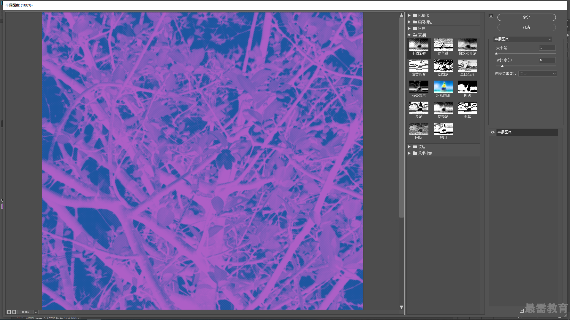Screen dimensions: 570x320
Task: Click the 对比度 value input field
Action: click(547, 60)
